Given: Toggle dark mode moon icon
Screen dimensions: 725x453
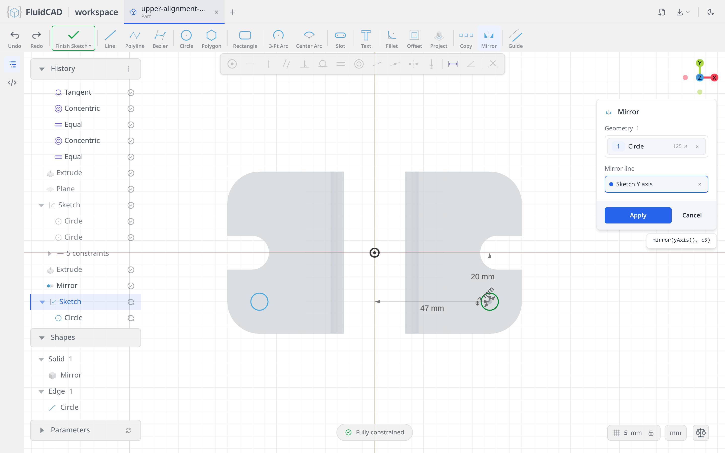Looking at the screenshot, I should [711, 12].
